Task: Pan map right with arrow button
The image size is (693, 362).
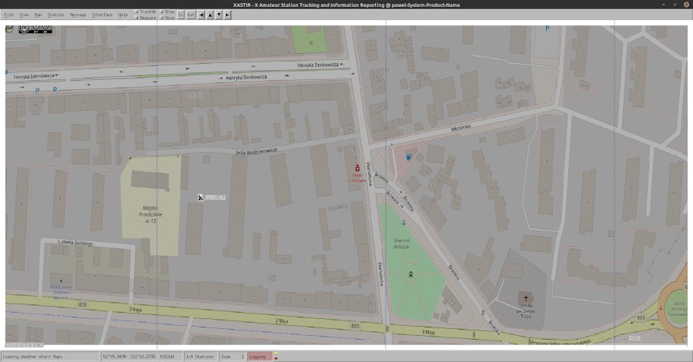Action: pyautogui.click(x=227, y=15)
